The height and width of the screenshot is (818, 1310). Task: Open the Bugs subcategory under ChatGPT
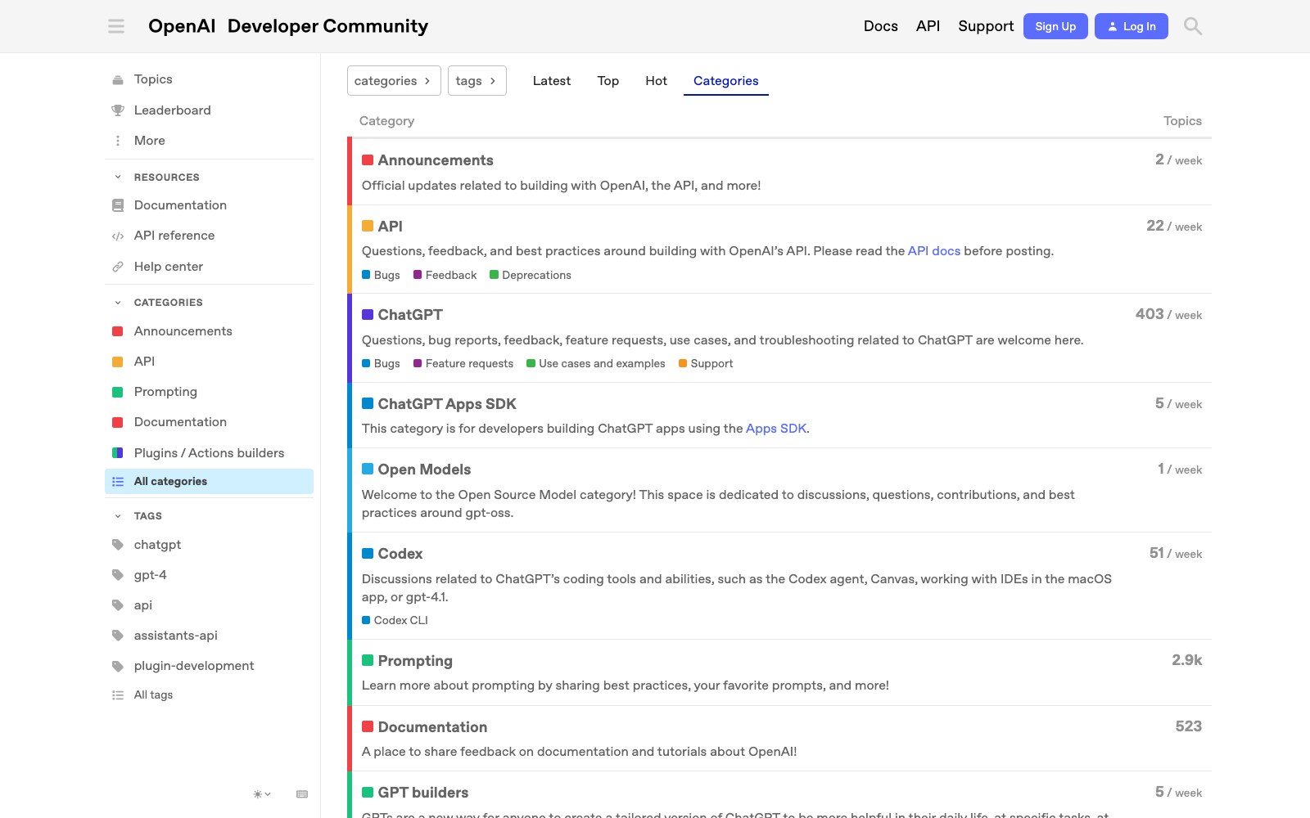pyautogui.click(x=381, y=363)
